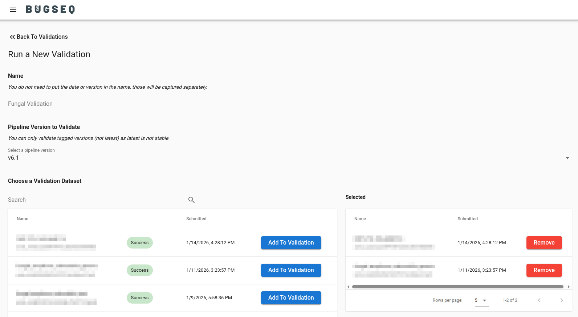Open the hamburger navigation menu
This screenshot has height=317, width=578.
click(13, 10)
